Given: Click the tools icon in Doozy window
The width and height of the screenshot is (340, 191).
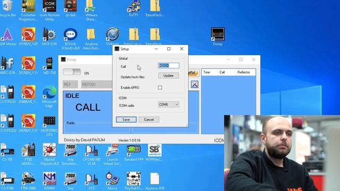Looking at the screenshot, I should (194, 84).
